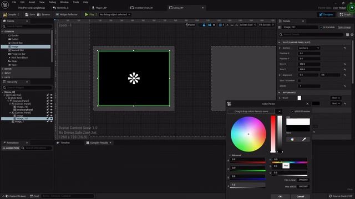Screen dimensions: 355x199
Task: Open the Screen Size dropdown
Action: pyautogui.click(x=248, y=25)
